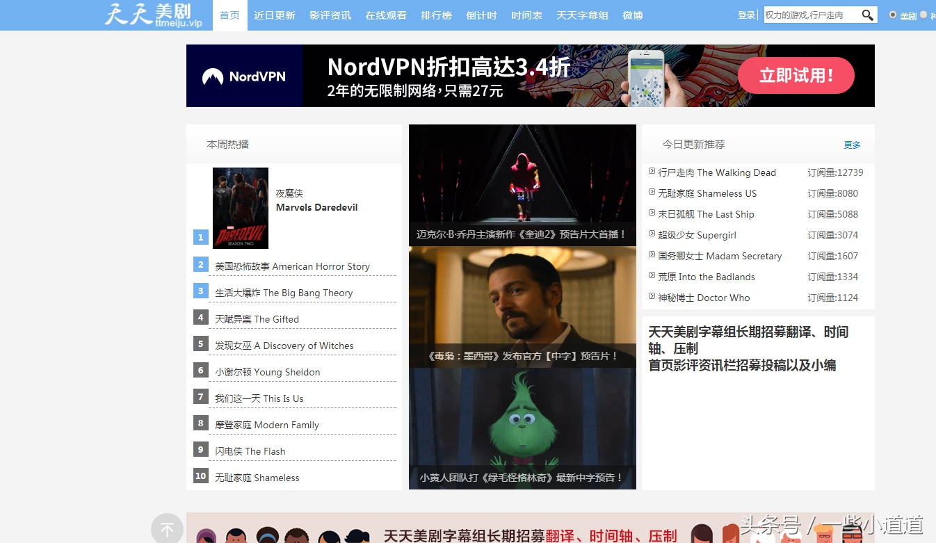Select the radio option right of 美剧
936x543 pixels.
(924, 15)
